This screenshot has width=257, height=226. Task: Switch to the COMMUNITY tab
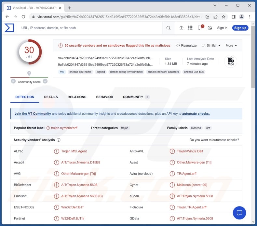coord(136,97)
